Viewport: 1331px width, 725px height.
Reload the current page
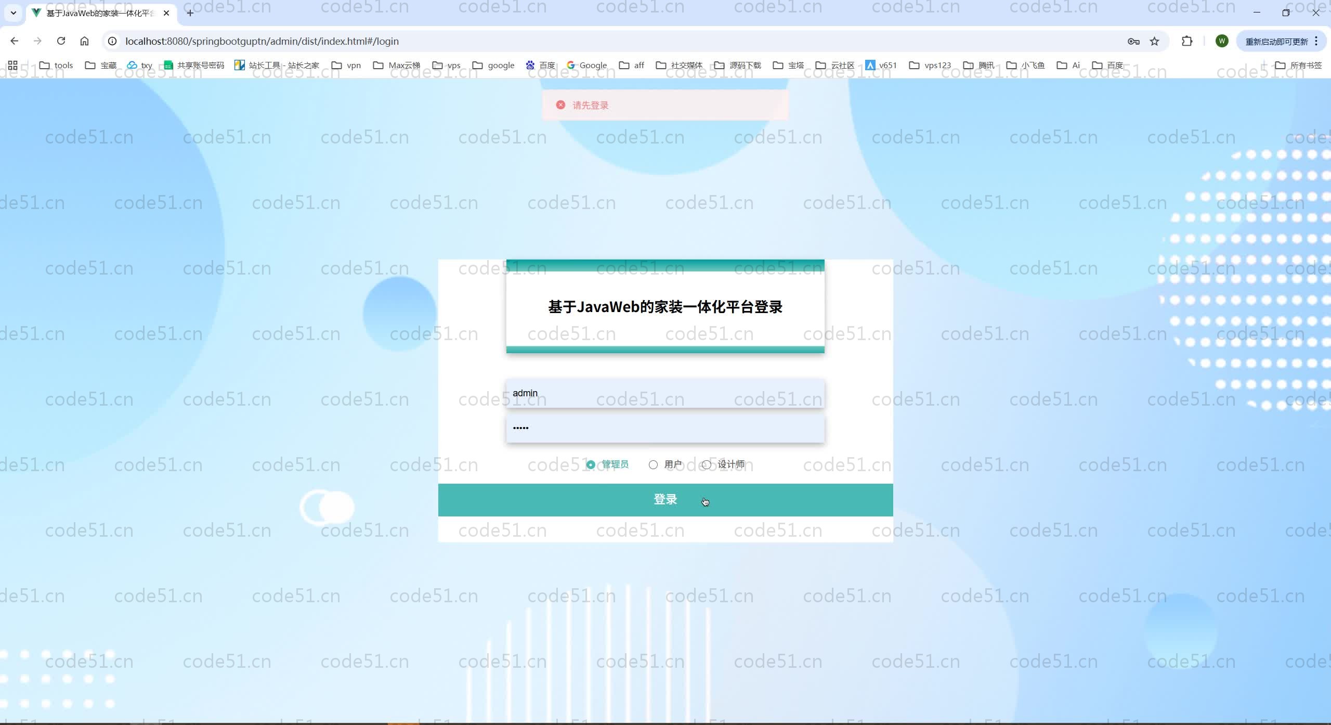click(x=61, y=41)
